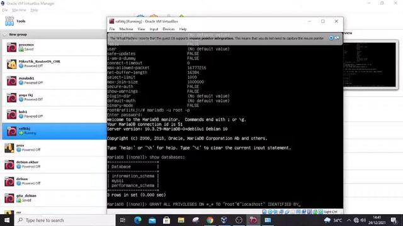This screenshot has width=403, height=226.
Task: Click the don't-show-again notification icon
Action: pyautogui.click(x=337, y=38)
